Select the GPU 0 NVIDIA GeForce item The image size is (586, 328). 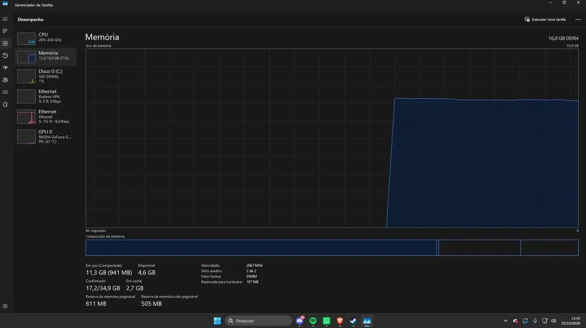[x=45, y=137]
